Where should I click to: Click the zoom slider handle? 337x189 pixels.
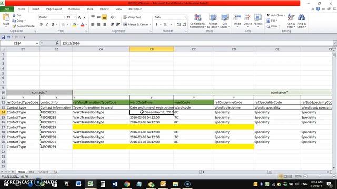(x=320, y=176)
